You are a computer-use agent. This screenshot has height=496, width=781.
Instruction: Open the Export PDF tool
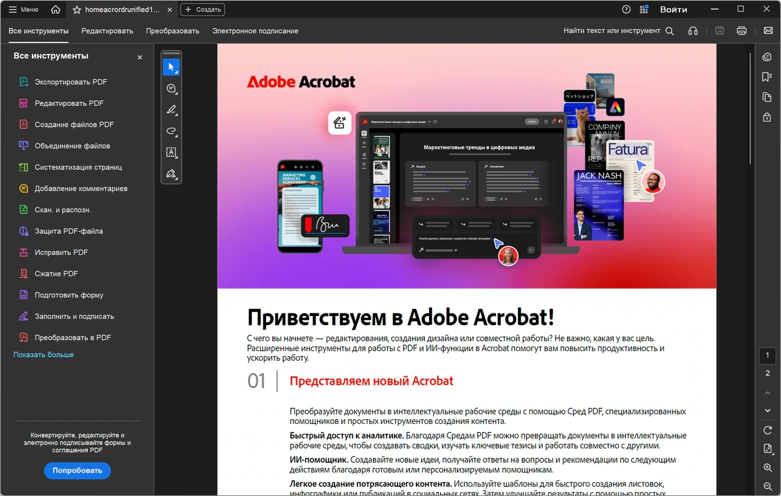[62, 82]
